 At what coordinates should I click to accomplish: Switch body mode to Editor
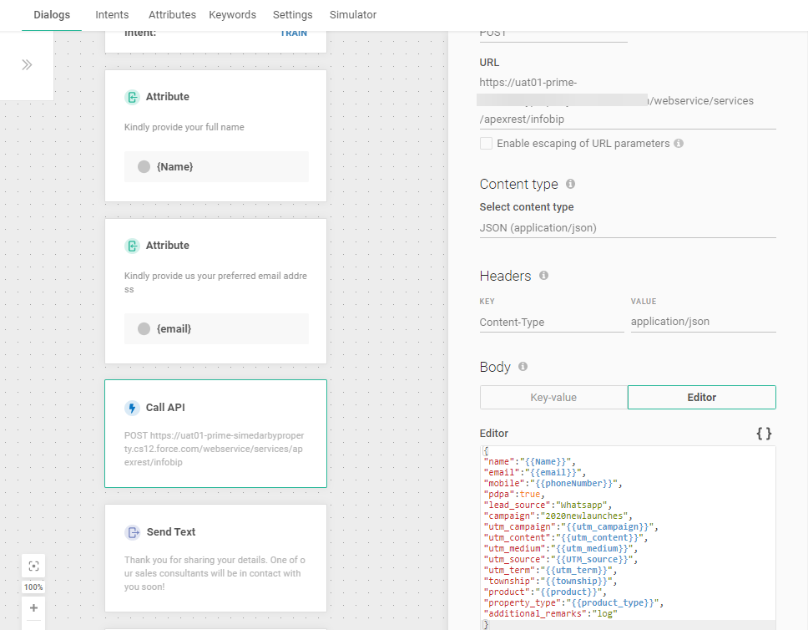click(701, 397)
